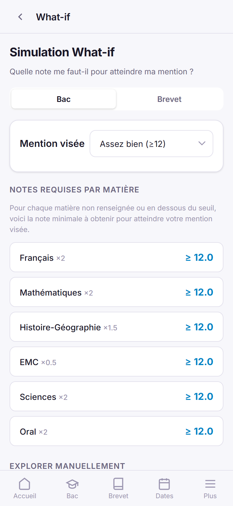This screenshot has height=506, width=233.
Task: Open the Dates calendar icon
Action: pyautogui.click(x=164, y=484)
